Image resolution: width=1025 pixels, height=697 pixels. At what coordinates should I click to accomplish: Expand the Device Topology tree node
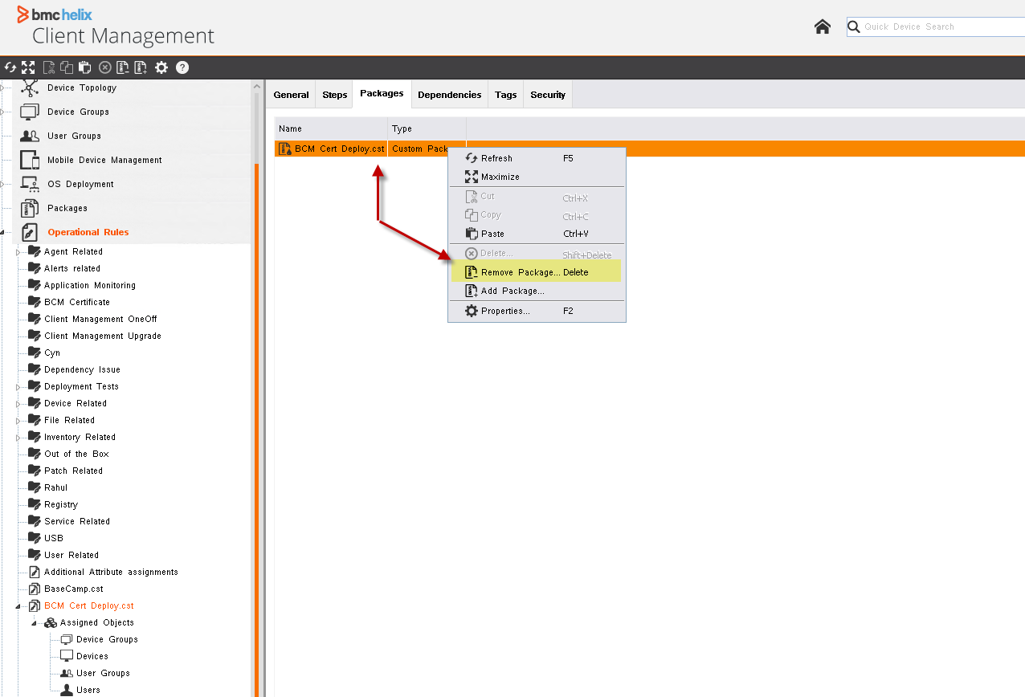point(2,88)
